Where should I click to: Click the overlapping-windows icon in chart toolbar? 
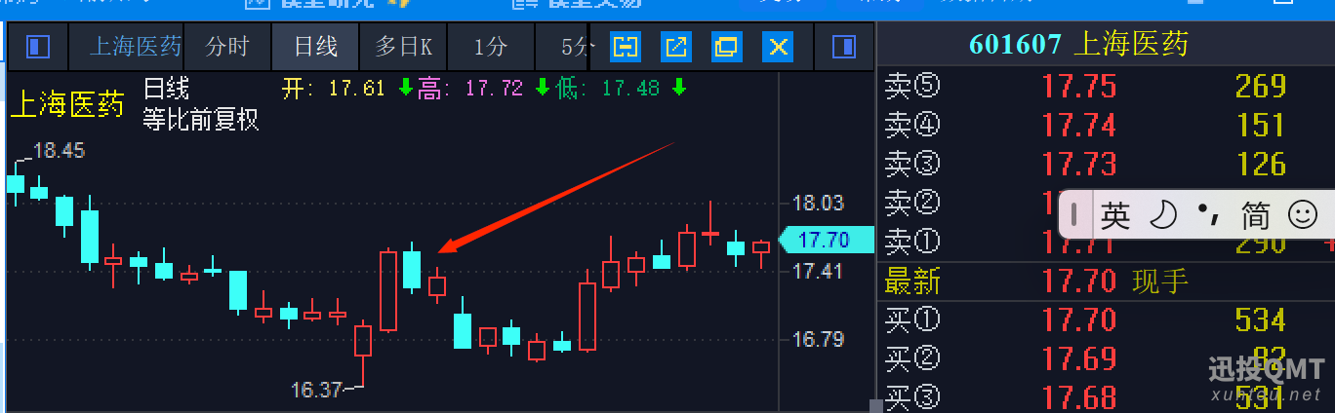(726, 46)
